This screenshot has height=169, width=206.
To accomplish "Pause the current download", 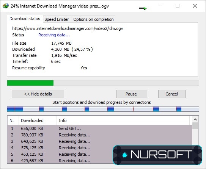I will [x=132, y=94].
